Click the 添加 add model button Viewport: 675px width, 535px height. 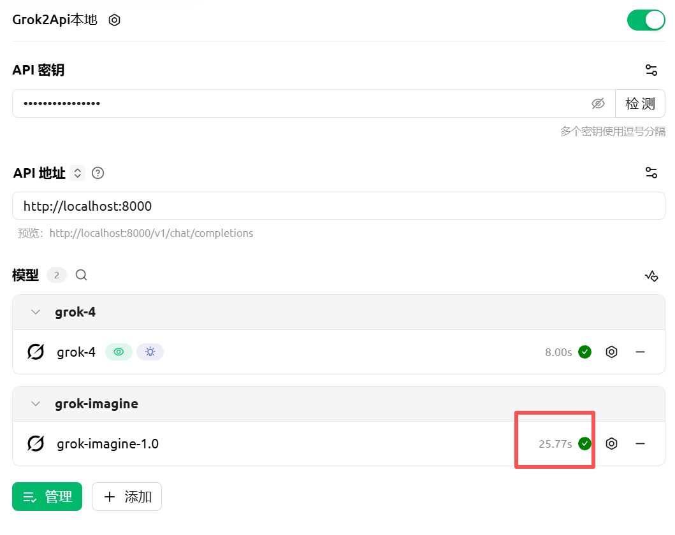pos(126,497)
